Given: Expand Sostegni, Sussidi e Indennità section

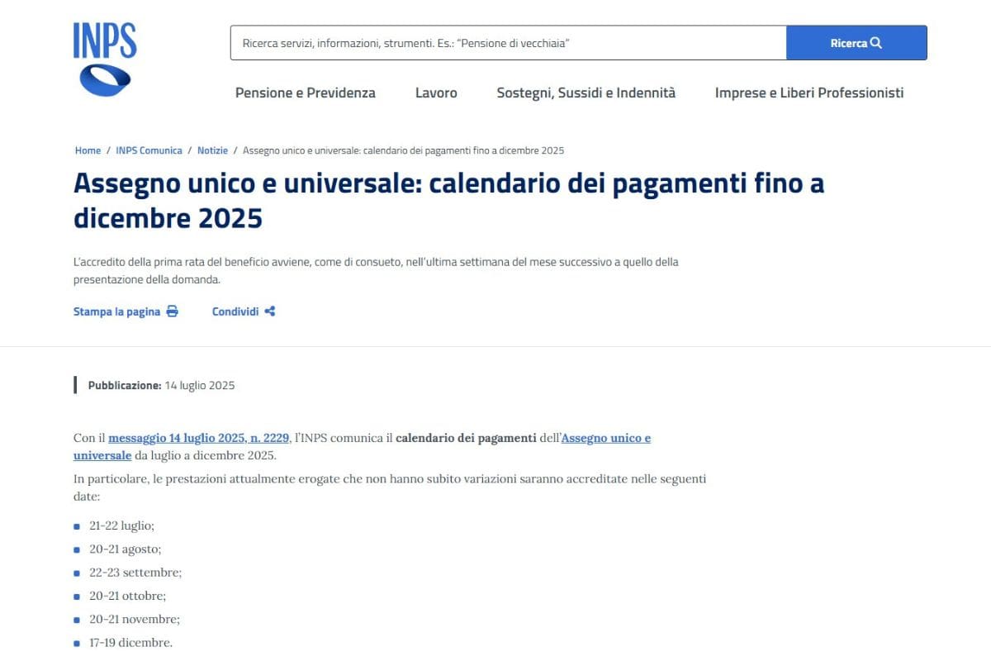Looking at the screenshot, I should (x=586, y=93).
